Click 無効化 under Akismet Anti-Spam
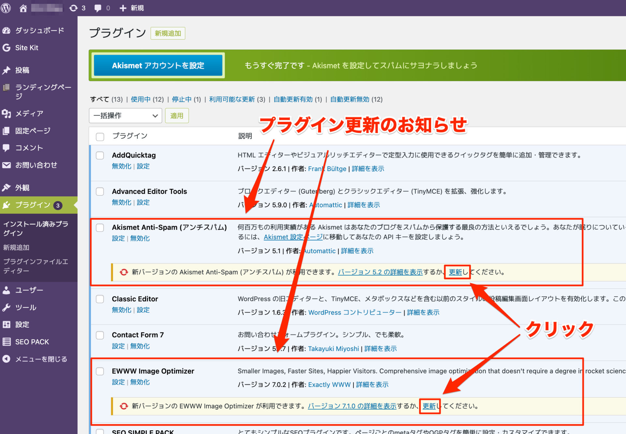 (x=140, y=238)
